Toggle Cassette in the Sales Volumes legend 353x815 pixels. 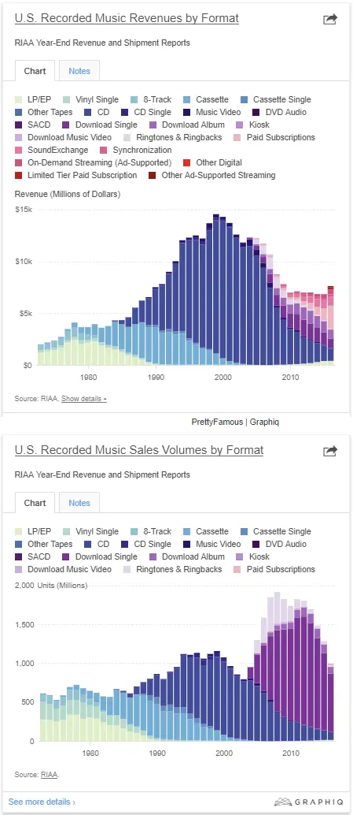(x=204, y=532)
